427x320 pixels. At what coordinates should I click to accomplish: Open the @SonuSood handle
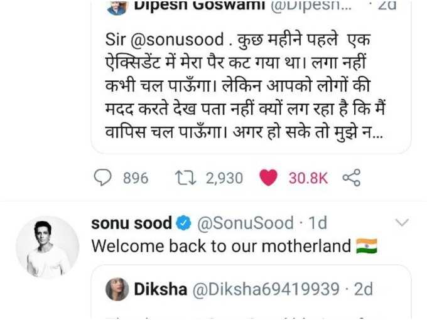coord(245,223)
